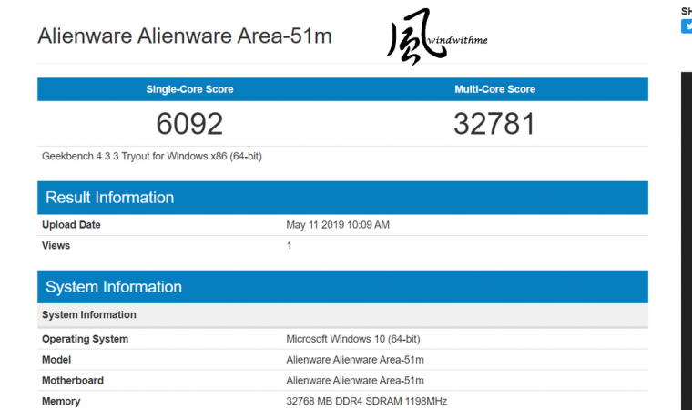Click the Upload Date label
Image resolution: width=692 pixels, height=410 pixels.
pos(71,225)
